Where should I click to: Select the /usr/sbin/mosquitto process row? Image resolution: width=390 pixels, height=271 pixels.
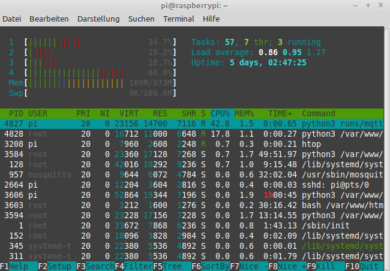click(x=192, y=174)
